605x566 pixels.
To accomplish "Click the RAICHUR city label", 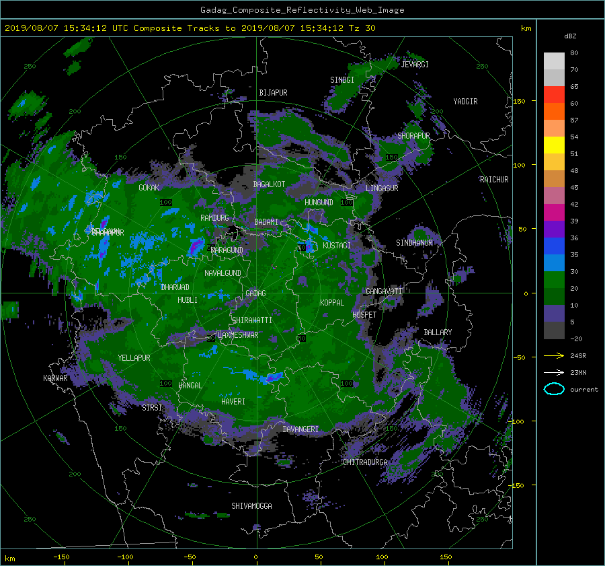I will tap(494, 180).
